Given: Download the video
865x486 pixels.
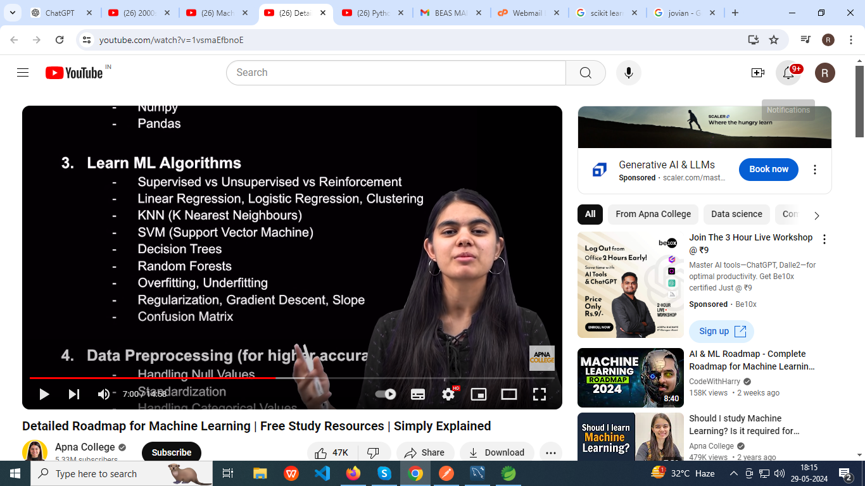Looking at the screenshot, I should click(497, 452).
